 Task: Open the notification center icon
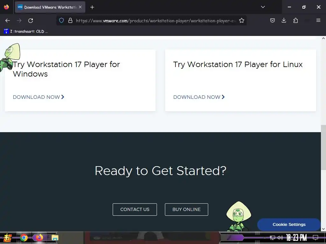coord(315,238)
